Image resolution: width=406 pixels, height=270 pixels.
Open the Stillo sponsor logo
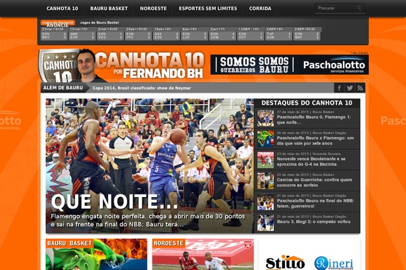pos(285,263)
